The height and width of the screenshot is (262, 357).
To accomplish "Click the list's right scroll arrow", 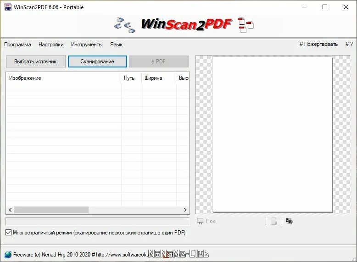I will pyautogui.click(x=185, y=210).
